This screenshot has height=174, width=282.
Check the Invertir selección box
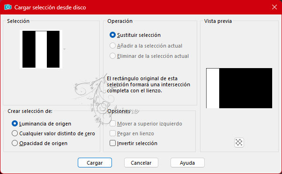point(134,143)
